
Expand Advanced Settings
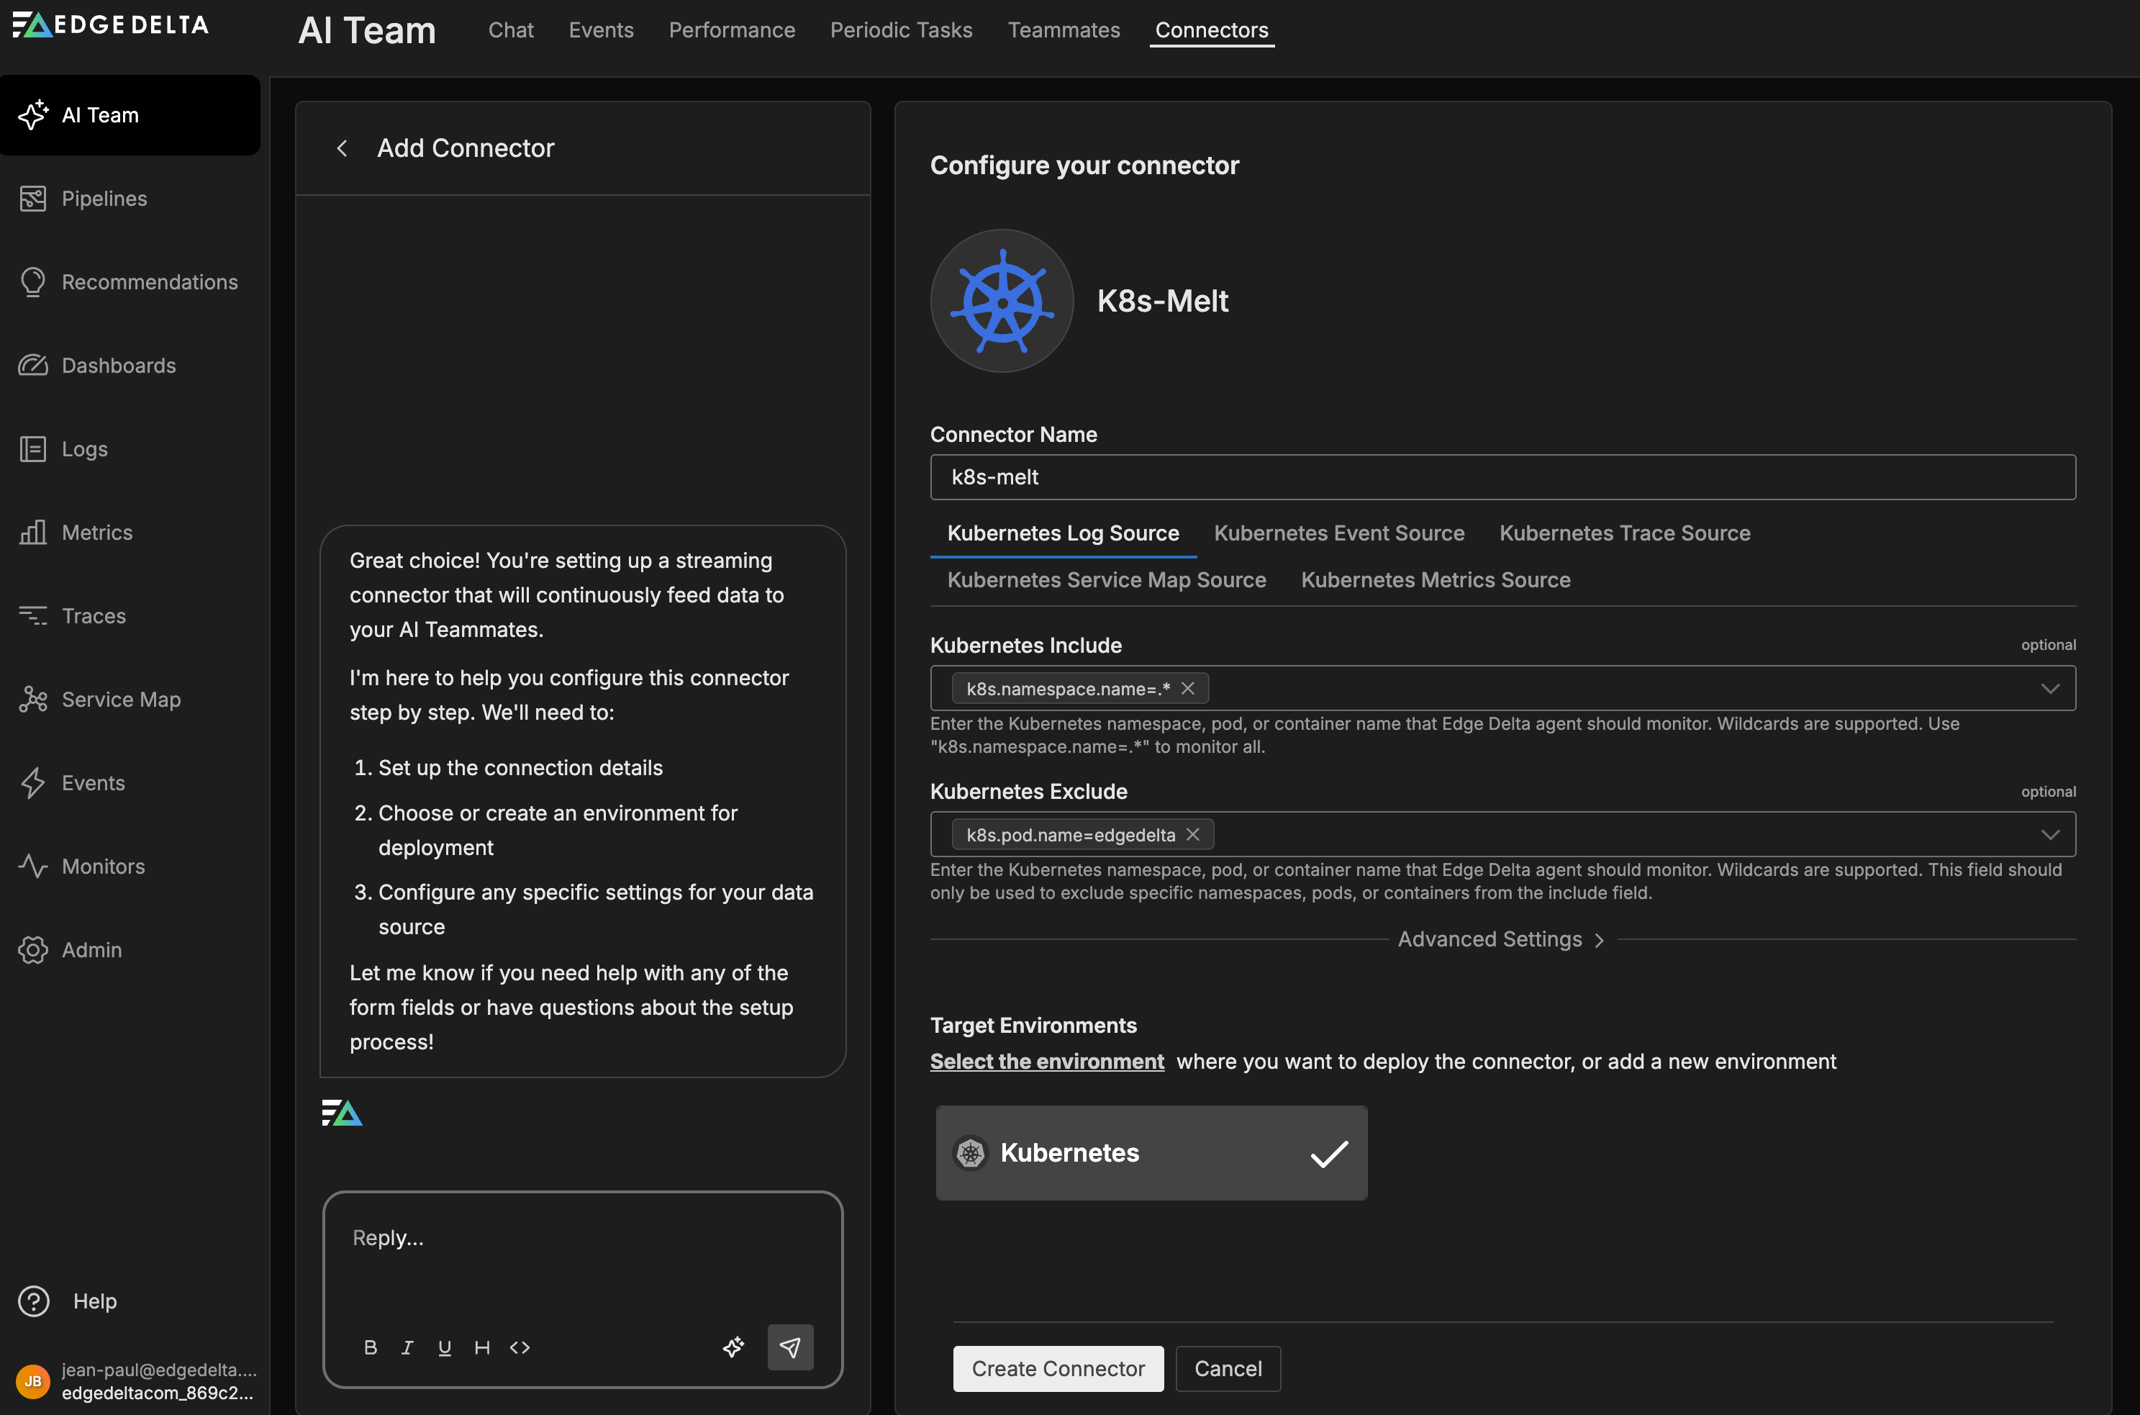1500,939
